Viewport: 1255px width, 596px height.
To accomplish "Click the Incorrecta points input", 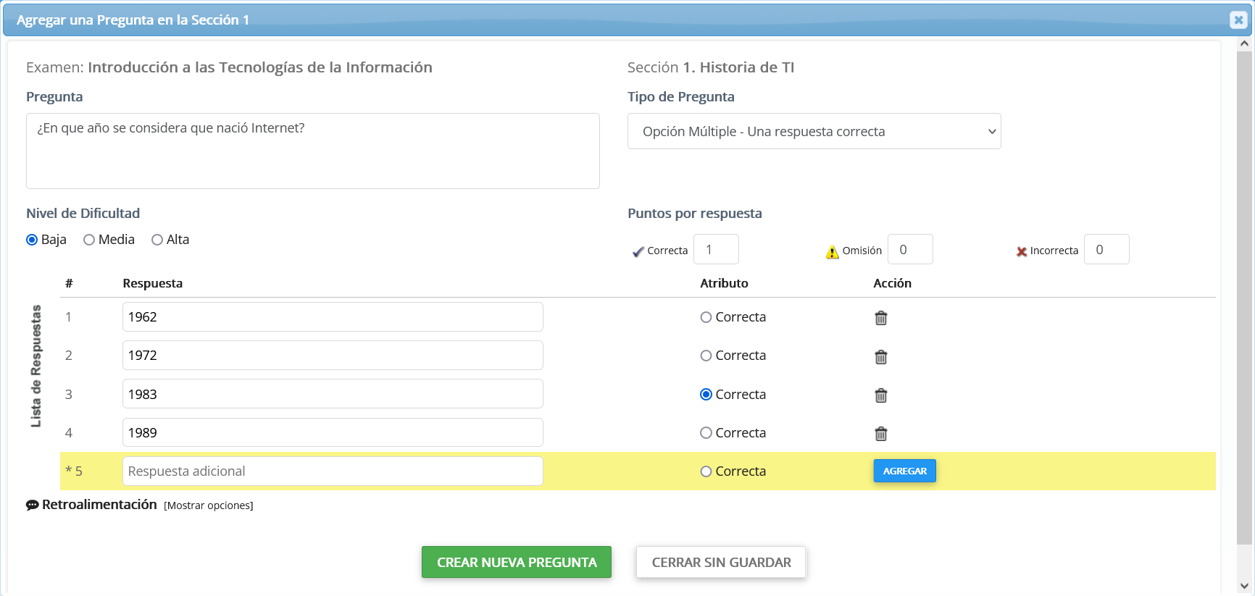I will tap(1106, 250).
